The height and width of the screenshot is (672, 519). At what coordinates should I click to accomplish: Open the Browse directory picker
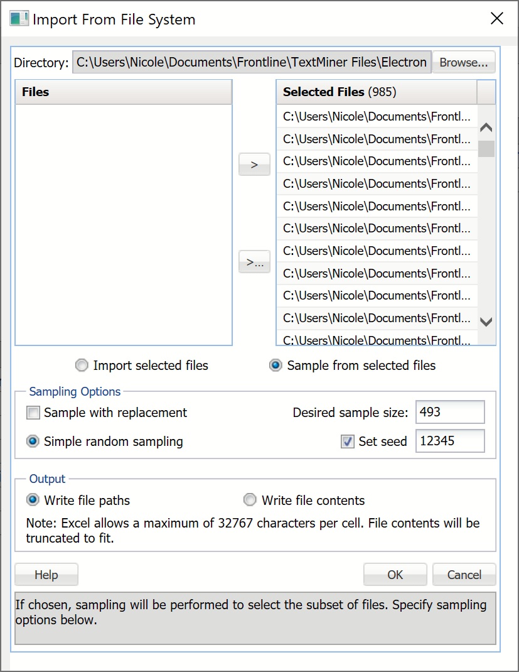[x=464, y=62]
